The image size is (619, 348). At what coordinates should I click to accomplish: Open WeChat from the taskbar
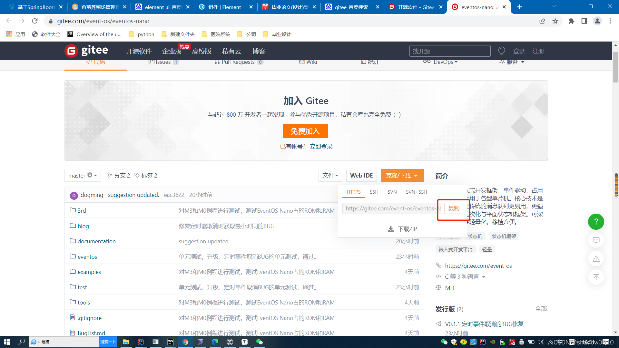click(x=260, y=342)
